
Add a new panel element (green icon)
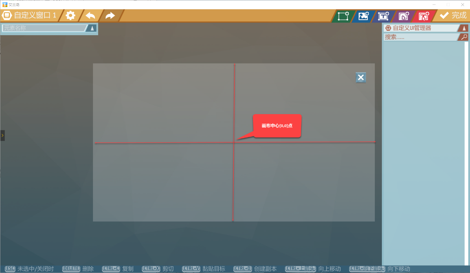point(343,16)
